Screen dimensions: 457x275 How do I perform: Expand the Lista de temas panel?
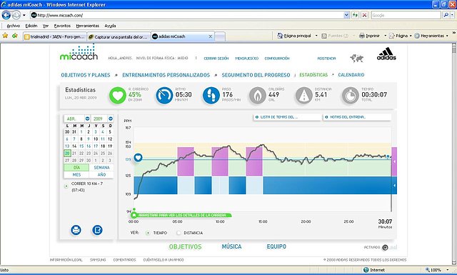(287, 117)
